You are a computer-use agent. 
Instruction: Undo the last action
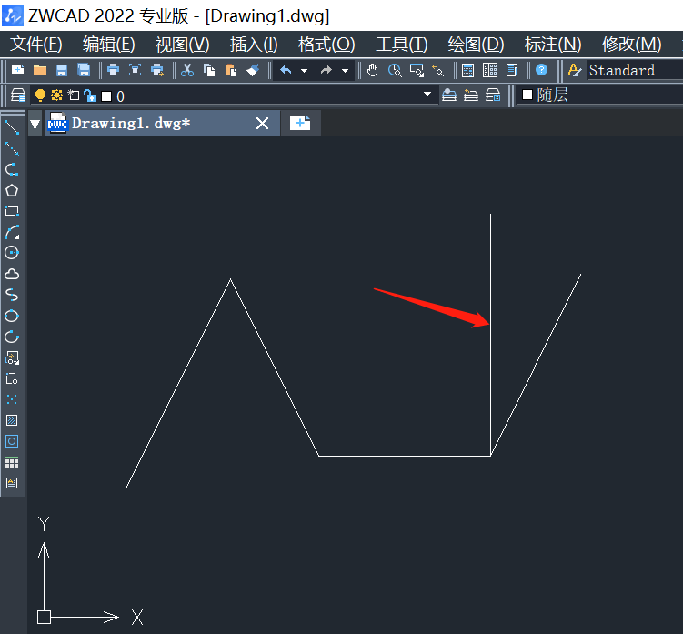[x=286, y=70]
